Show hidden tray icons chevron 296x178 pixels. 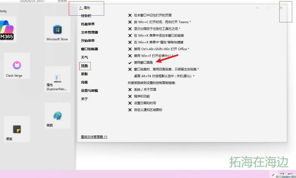pos(273,175)
